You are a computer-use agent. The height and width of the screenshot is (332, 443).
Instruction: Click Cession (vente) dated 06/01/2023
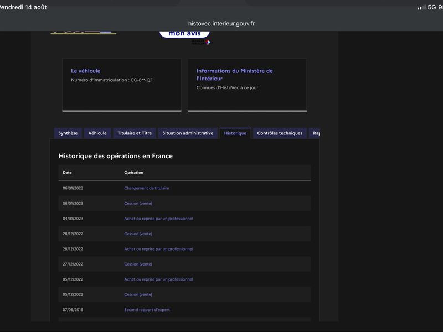138,203
